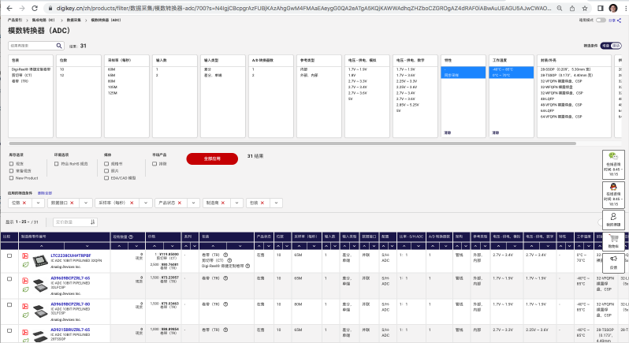
Task: Check the 排除 marketplace checkbox
Action: (x=154, y=164)
